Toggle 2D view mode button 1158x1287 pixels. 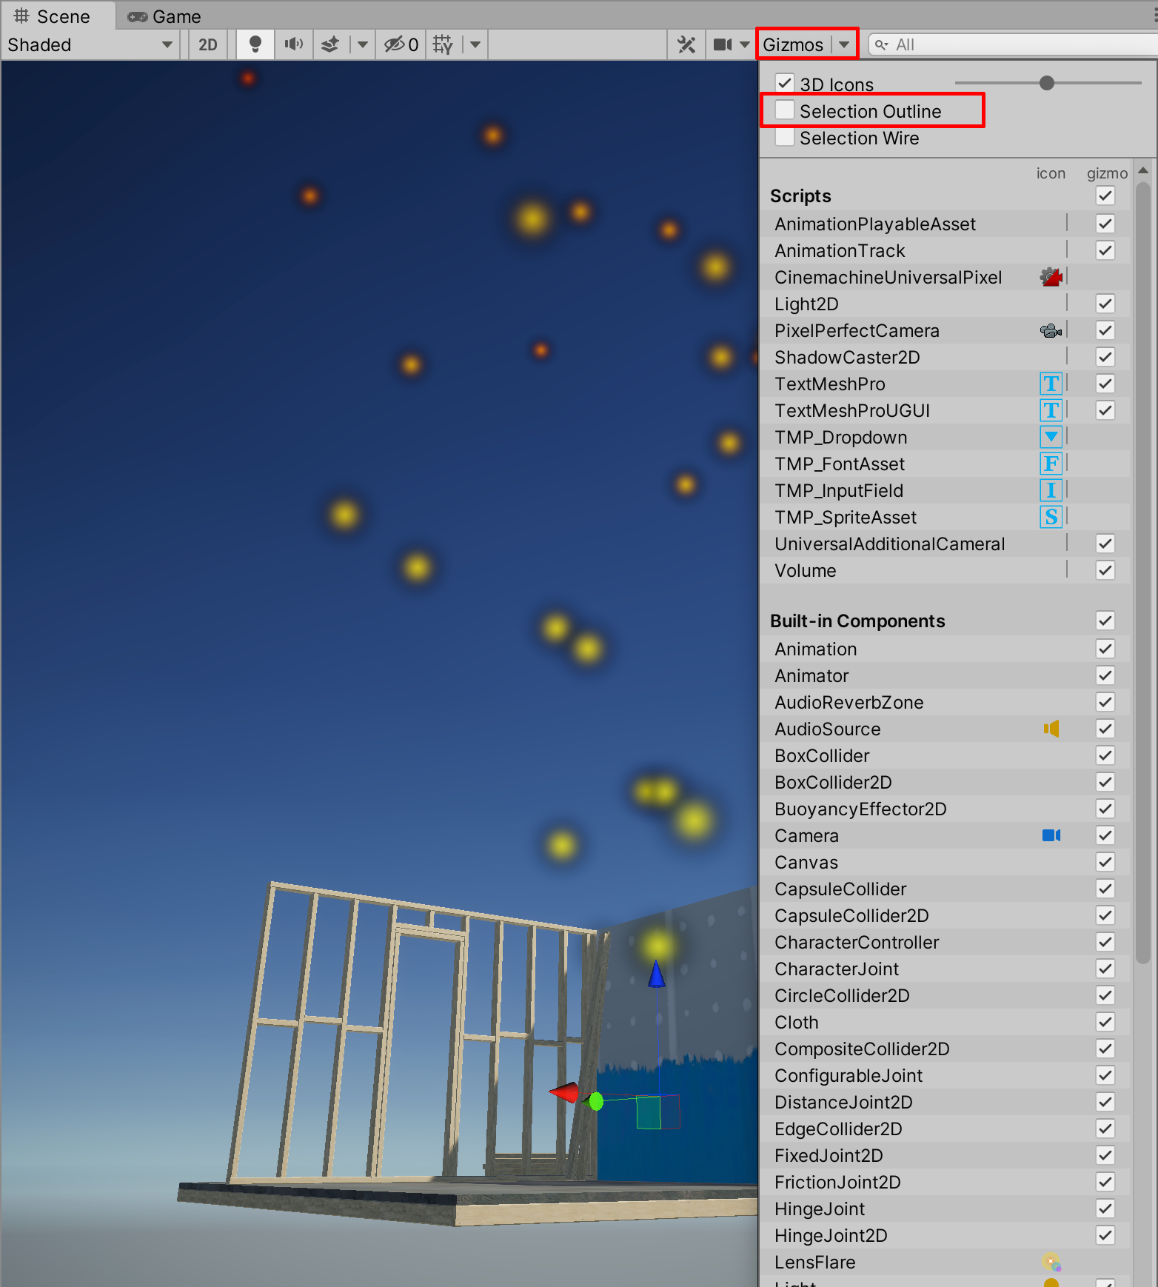click(x=208, y=44)
